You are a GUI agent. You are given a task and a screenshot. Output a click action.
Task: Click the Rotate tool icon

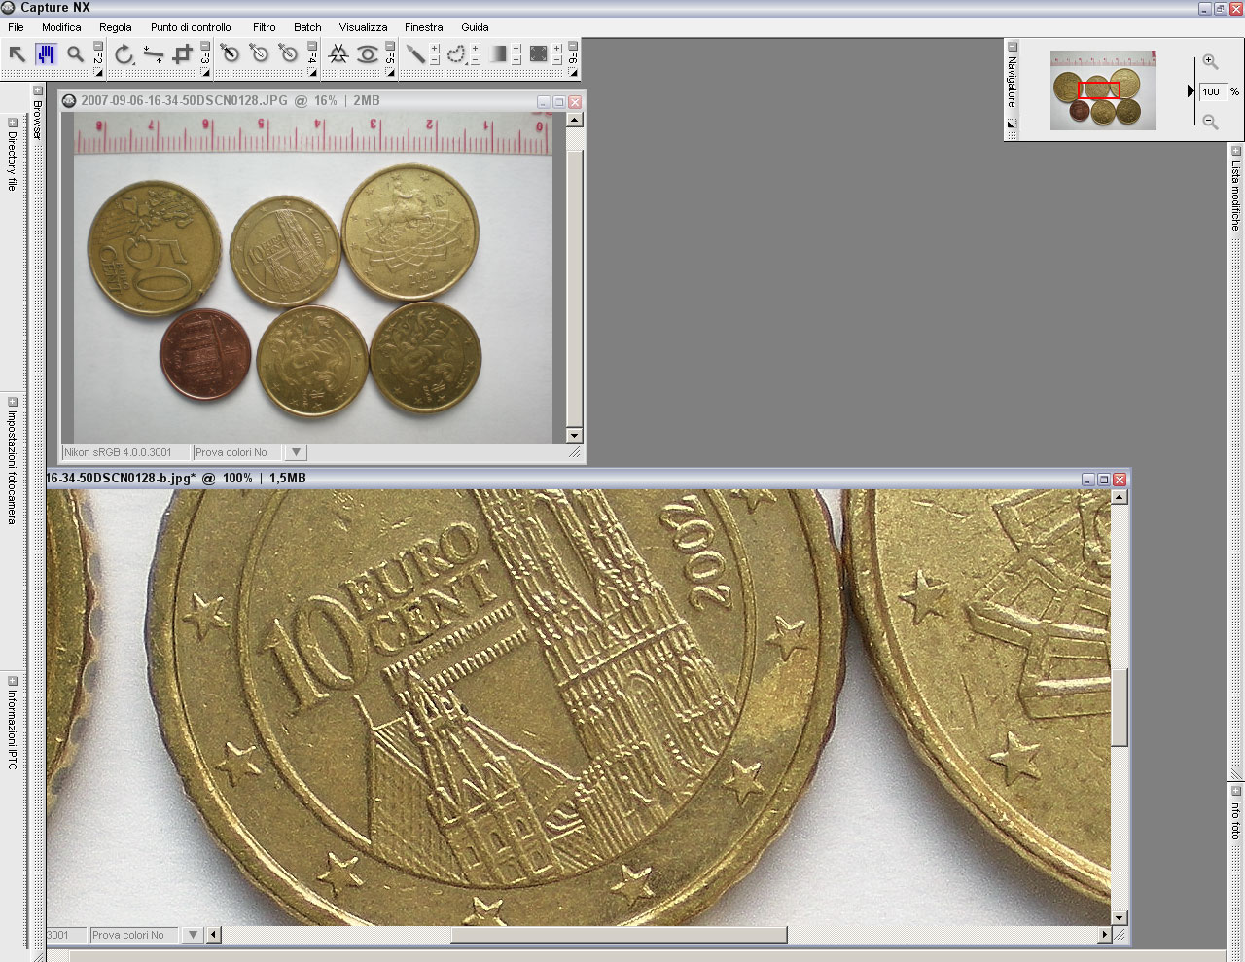pos(124,54)
